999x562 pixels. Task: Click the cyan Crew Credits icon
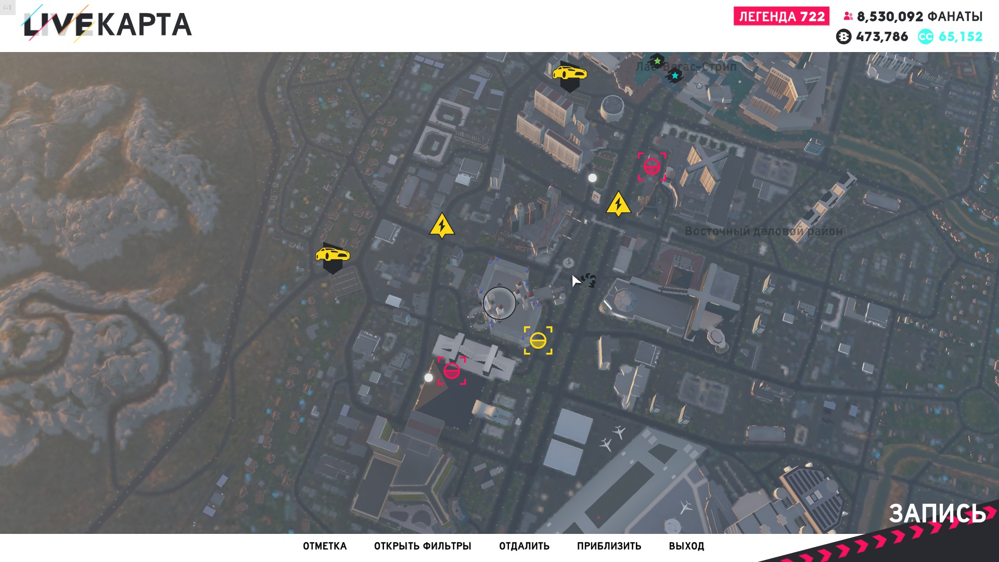pyautogui.click(x=926, y=37)
